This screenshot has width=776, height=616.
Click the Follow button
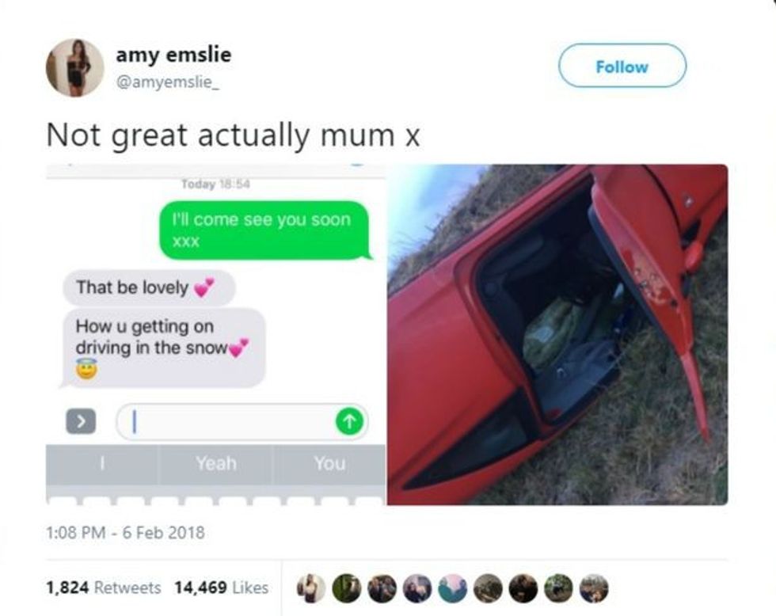[622, 66]
